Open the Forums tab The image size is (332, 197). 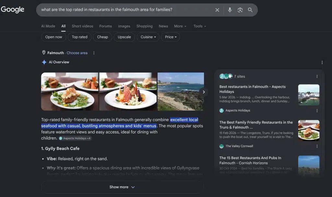point(105,26)
